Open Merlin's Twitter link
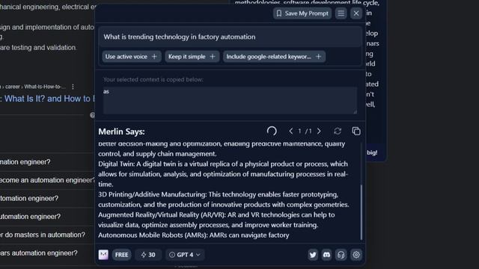 (x=313, y=255)
